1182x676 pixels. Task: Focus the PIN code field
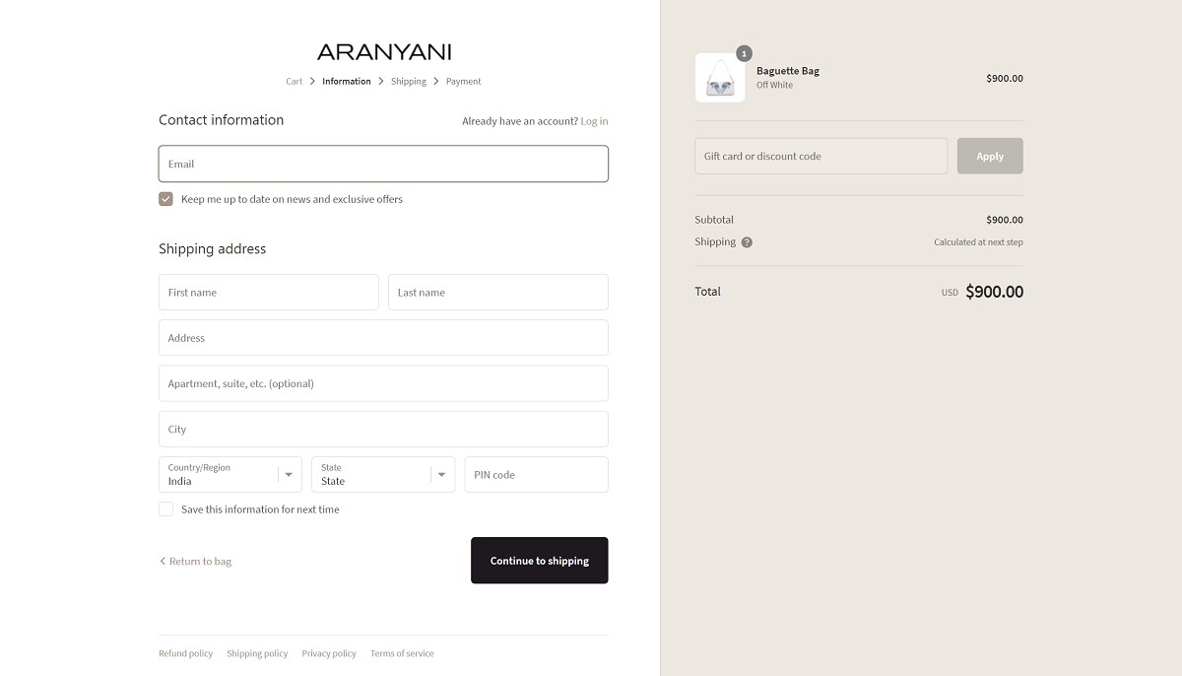pyautogui.click(x=536, y=475)
